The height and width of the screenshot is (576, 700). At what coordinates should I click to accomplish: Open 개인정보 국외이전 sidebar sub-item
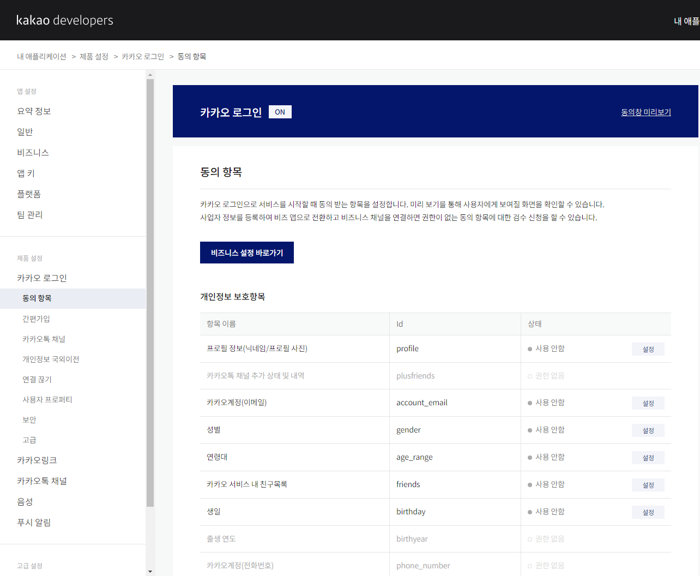(x=51, y=359)
